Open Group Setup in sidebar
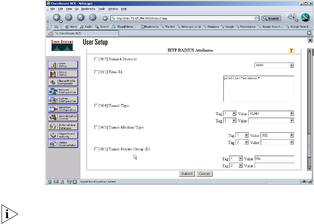This screenshot has width=314, height=224. (63, 74)
